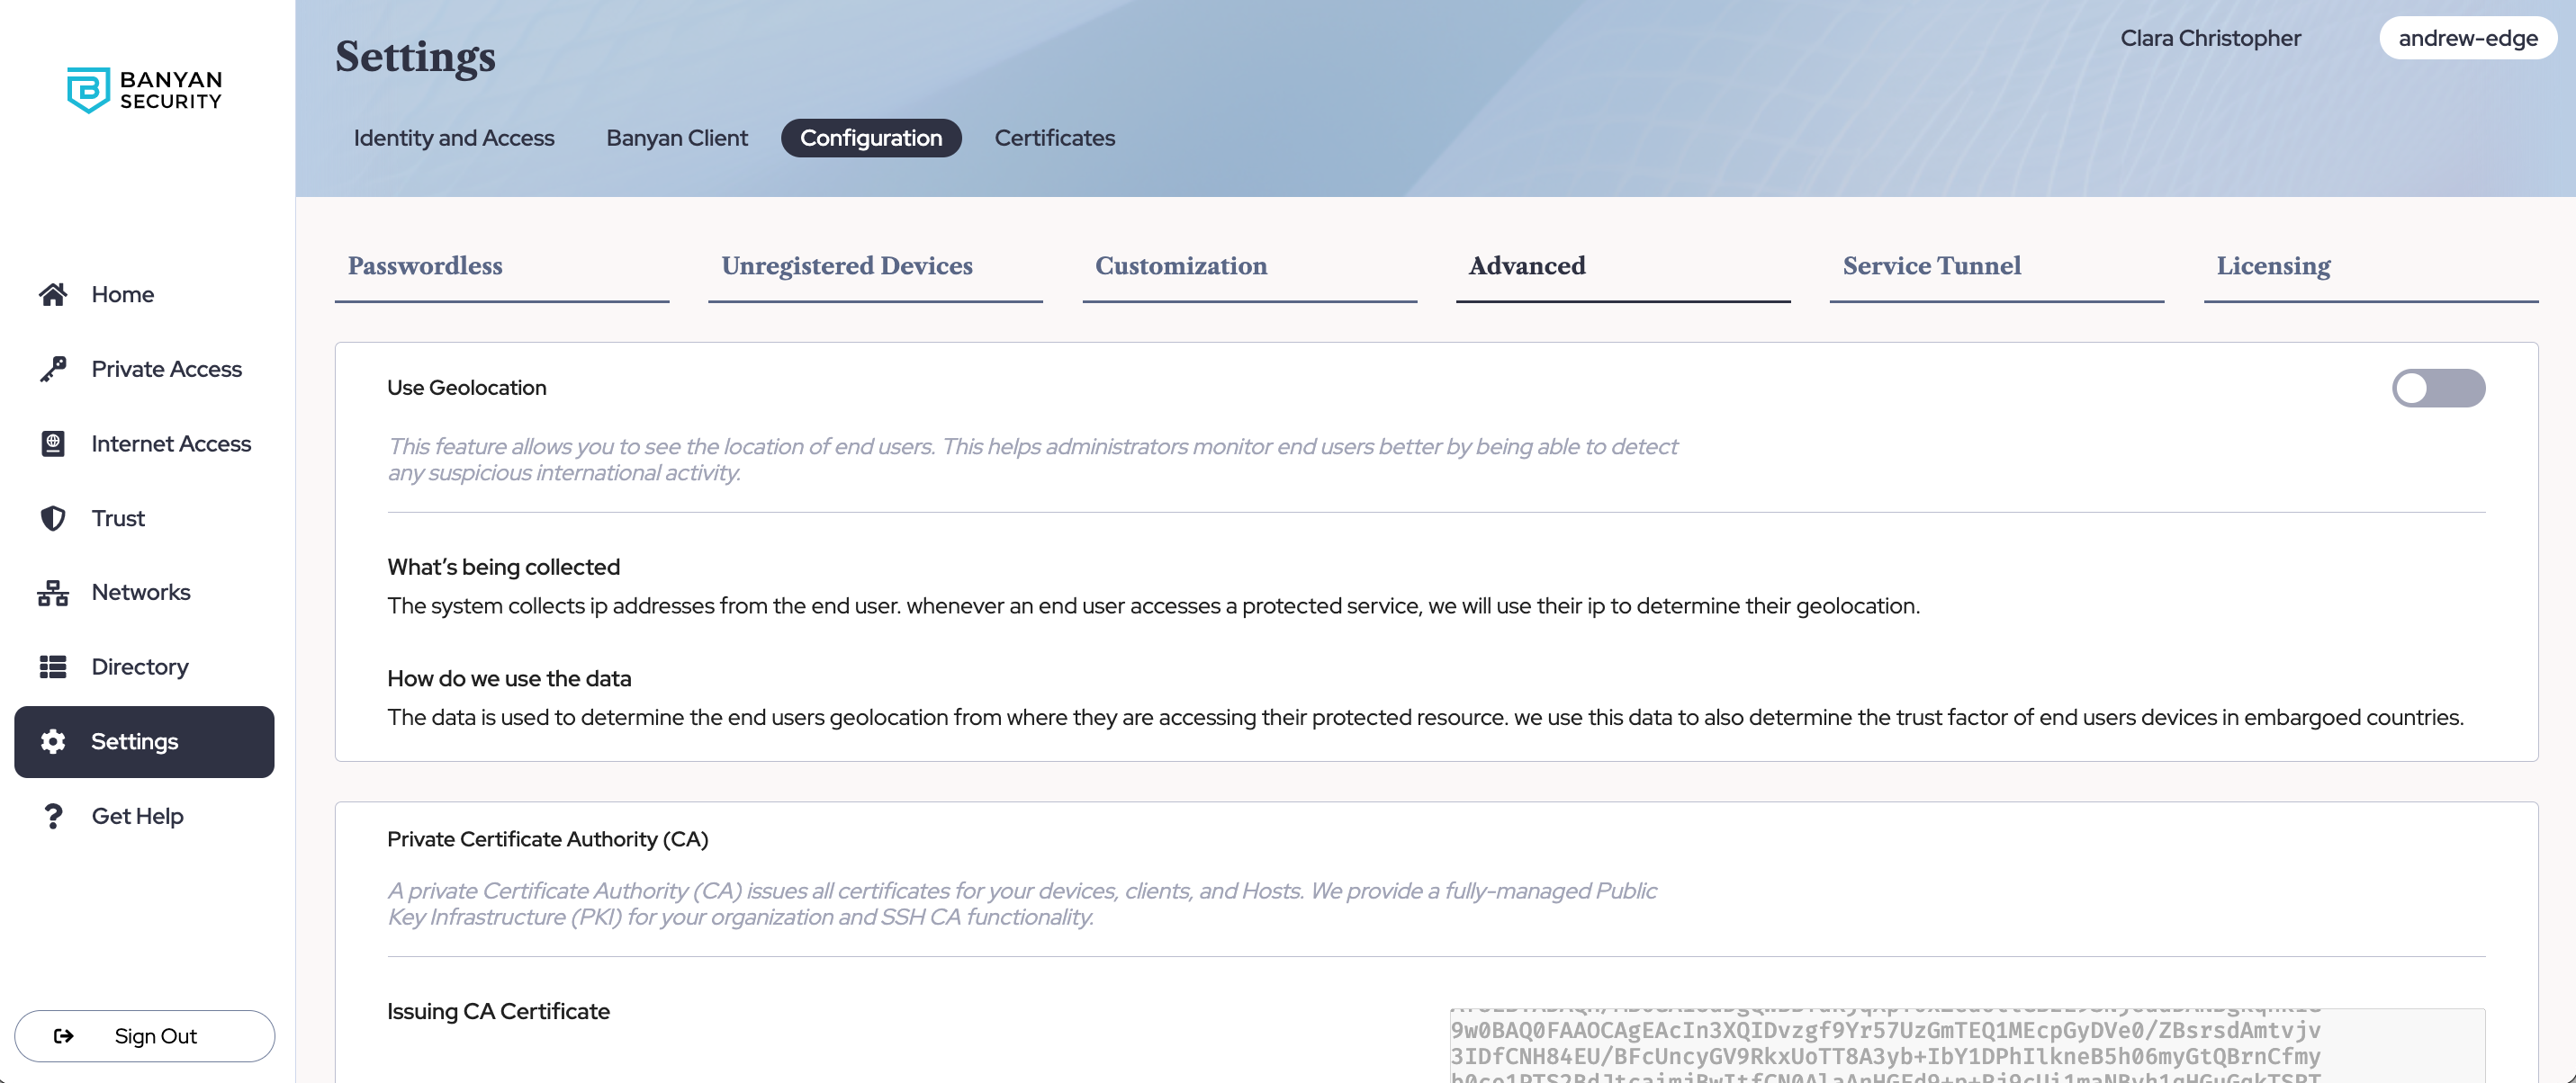Viewport: 2576px width, 1083px height.
Task: Click the Trust shield icon
Action: click(x=53, y=517)
